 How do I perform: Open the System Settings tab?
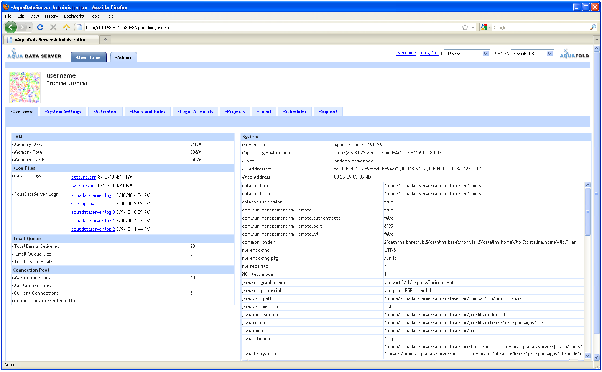(x=63, y=111)
